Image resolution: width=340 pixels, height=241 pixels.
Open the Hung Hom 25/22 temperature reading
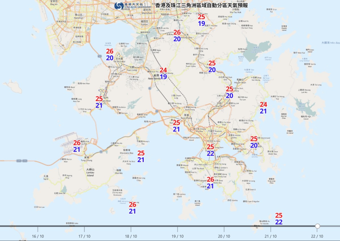(x=211, y=150)
